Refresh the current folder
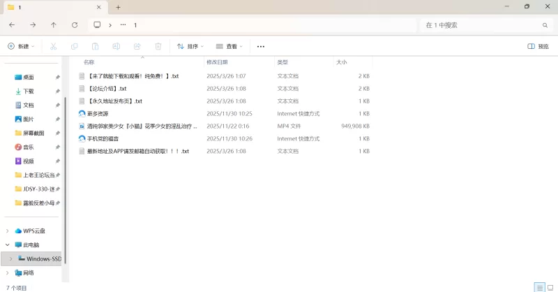558x292 pixels. (x=75, y=24)
